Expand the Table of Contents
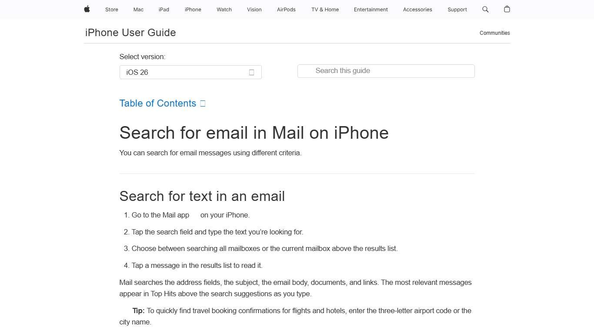The width and height of the screenshot is (594, 334). (x=157, y=103)
